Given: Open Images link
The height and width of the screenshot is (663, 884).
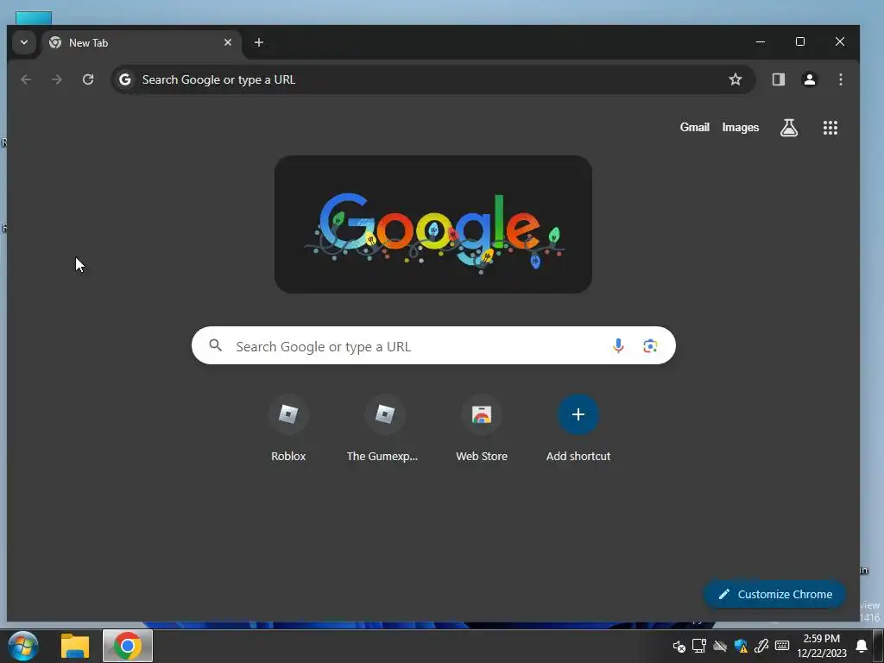Looking at the screenshot, I should [x=740, y=128].
